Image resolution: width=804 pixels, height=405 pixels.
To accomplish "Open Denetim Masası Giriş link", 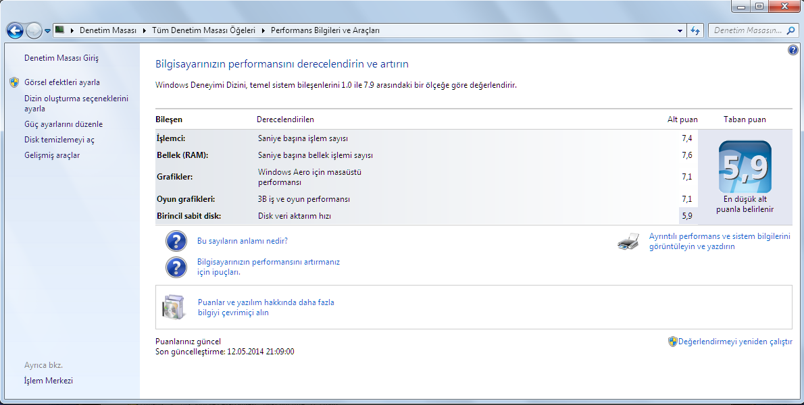I will click(x=61, y=58).
